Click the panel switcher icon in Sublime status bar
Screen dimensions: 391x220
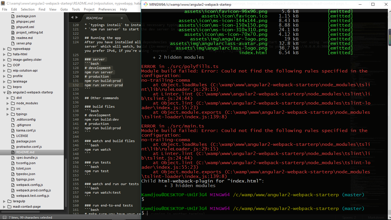tap(4, 217)
